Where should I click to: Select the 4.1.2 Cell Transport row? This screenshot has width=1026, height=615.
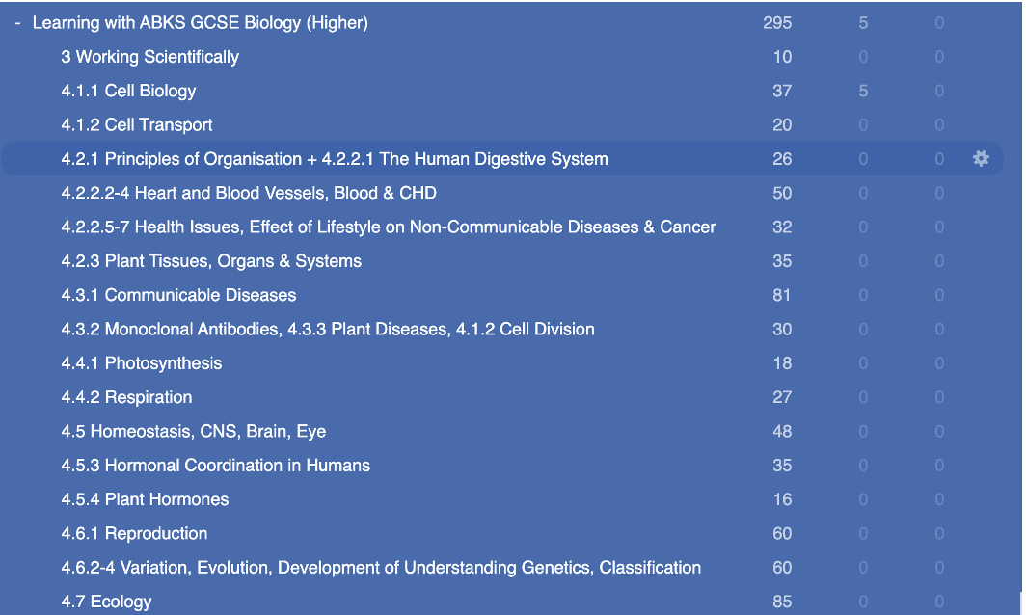134,124
